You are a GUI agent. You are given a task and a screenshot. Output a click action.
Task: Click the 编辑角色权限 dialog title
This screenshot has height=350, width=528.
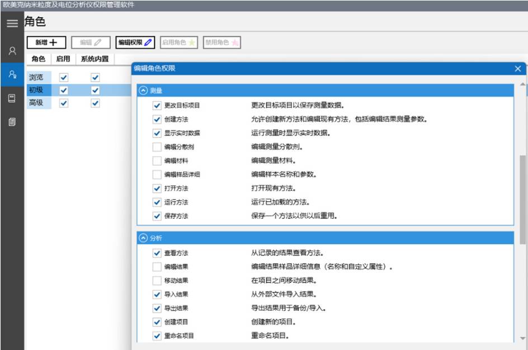154,68
